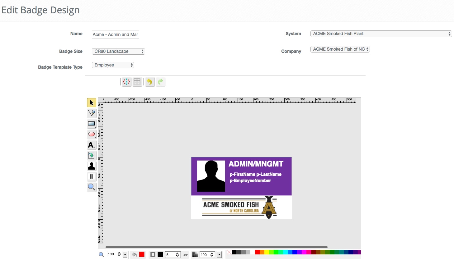Activate the Ellipse shape tool

(92, 135)
